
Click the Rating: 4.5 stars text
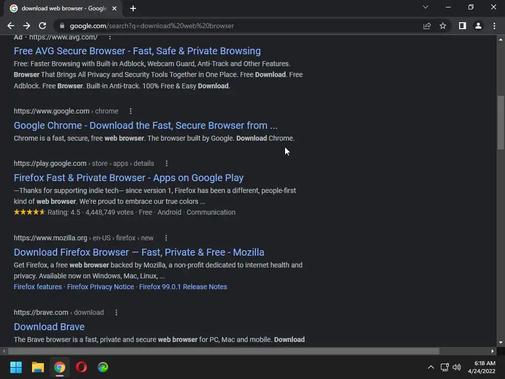pos(64,212)
